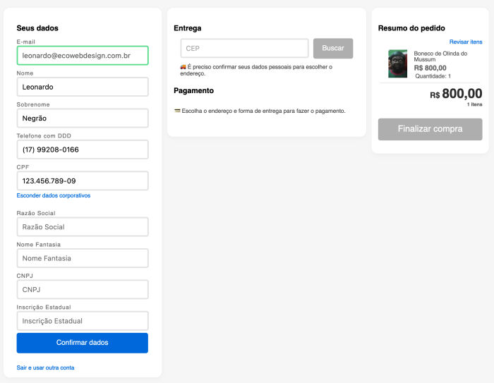Click the CEP postal code field

(244, 48)
